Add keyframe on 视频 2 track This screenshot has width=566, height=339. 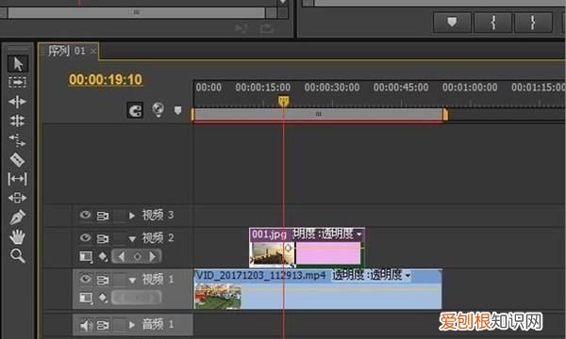[x=138, y=257]
